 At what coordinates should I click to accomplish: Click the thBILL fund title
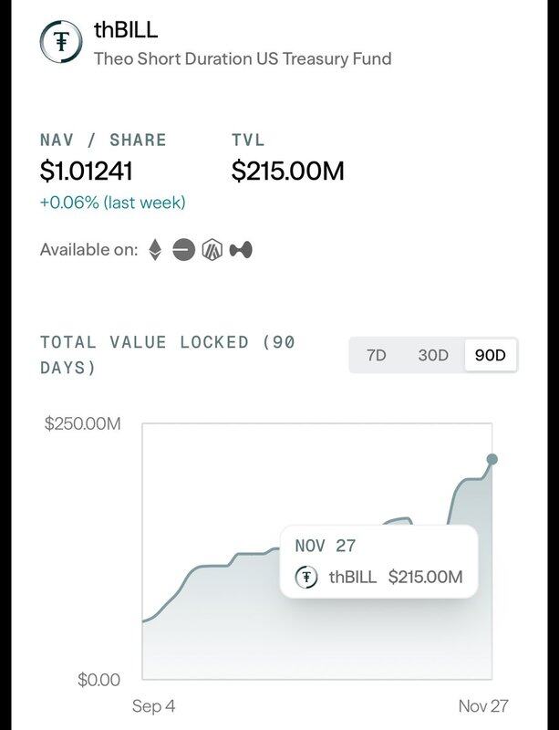click(x=126, y=29)
